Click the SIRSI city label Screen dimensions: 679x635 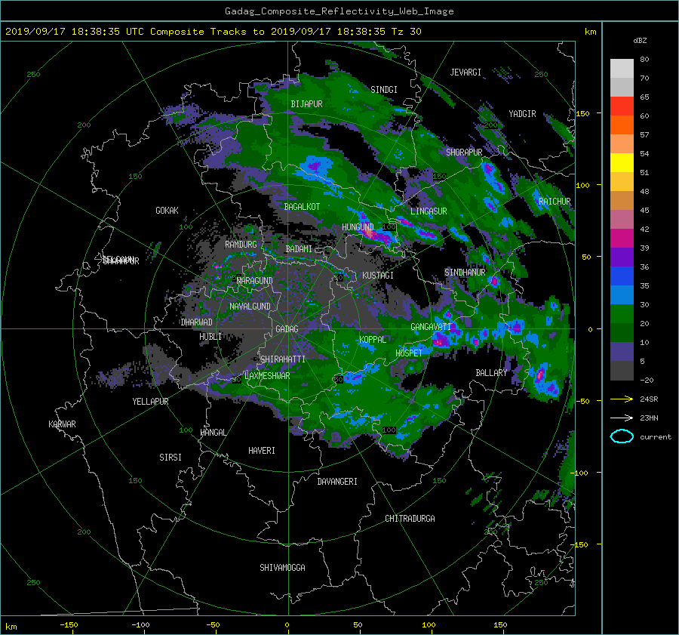click(x=171, y=458)
